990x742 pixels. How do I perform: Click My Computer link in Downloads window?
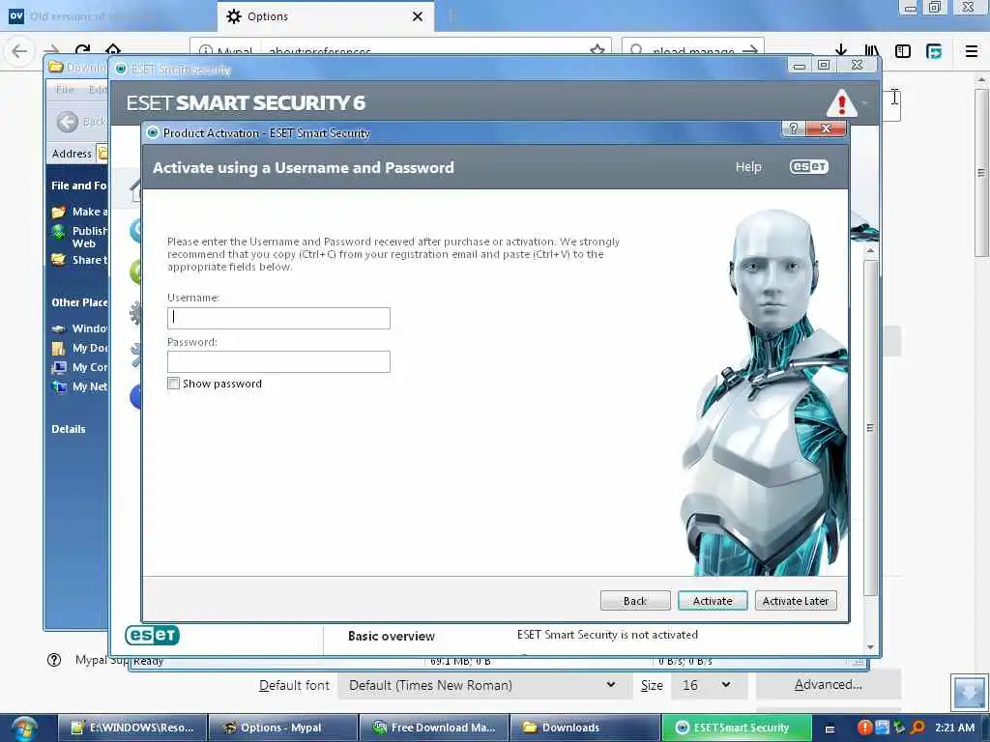(79, 367)
